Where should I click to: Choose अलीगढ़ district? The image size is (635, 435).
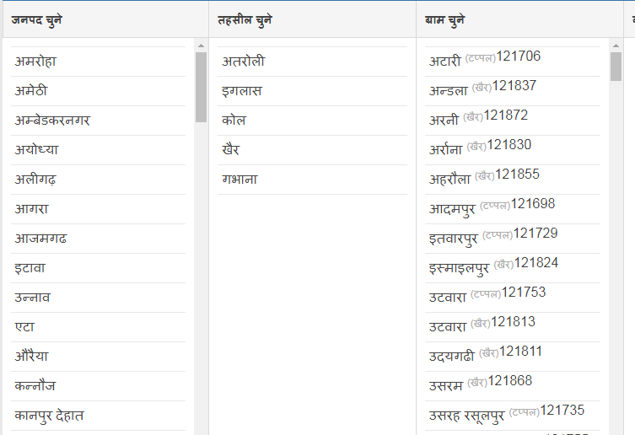(x=35, y=180)
